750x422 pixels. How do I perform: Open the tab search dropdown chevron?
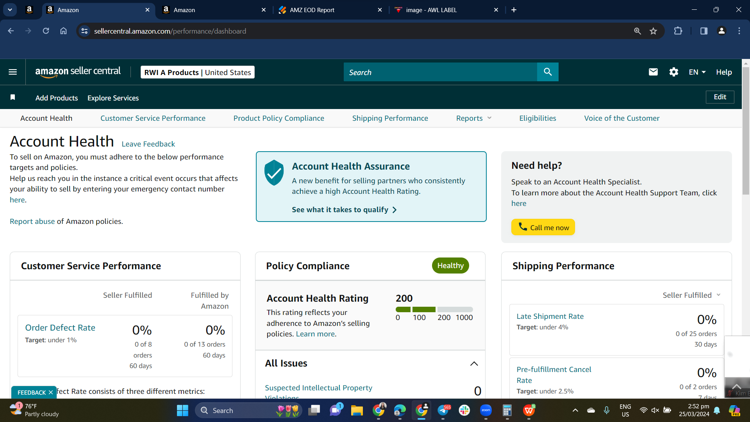10,10
